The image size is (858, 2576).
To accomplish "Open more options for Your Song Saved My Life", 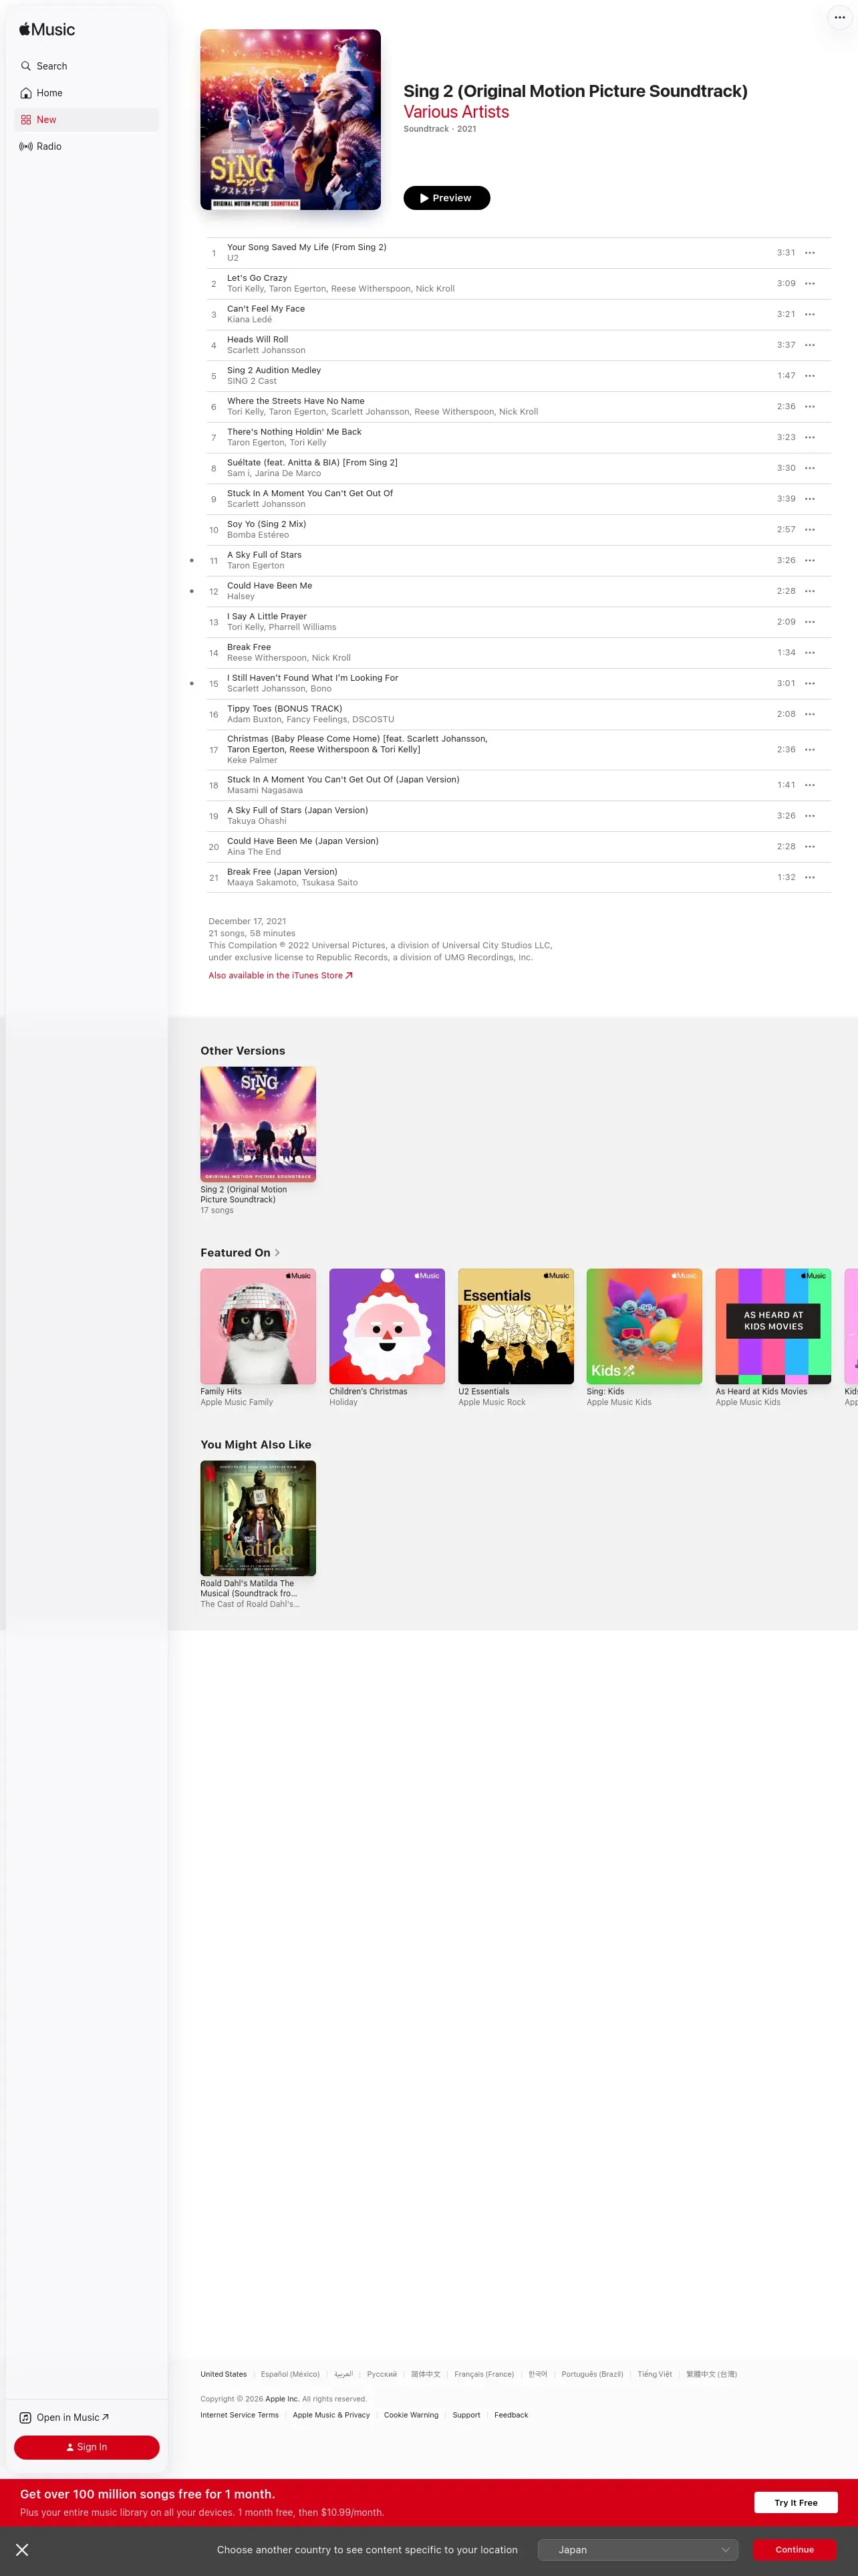I will pos(810,253).
